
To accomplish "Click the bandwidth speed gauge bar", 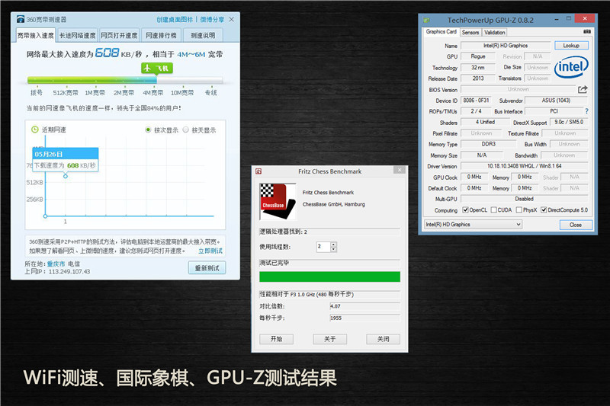I will point(125,80).
